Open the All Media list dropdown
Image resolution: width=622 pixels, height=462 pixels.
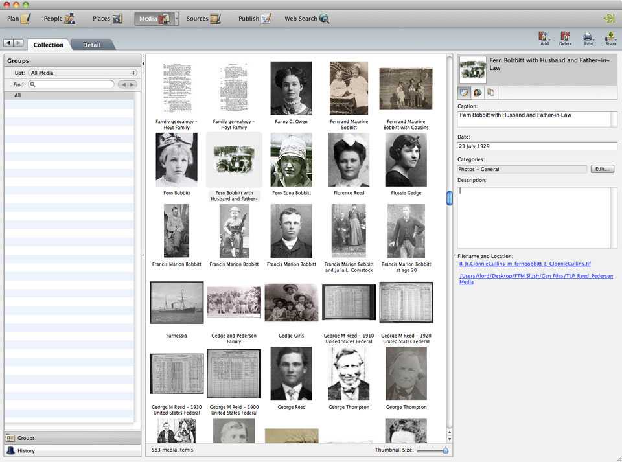point(84,72)
